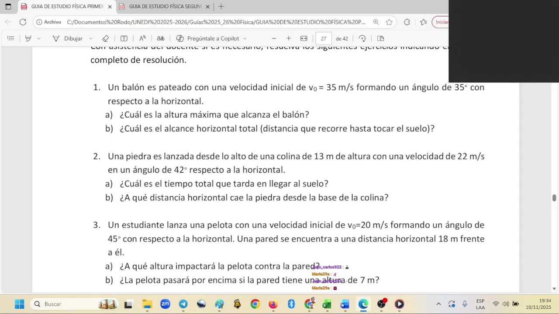The height and width of the screenshot is (314, 559).
Task: Toggle fit to width view
Action: 304,38
